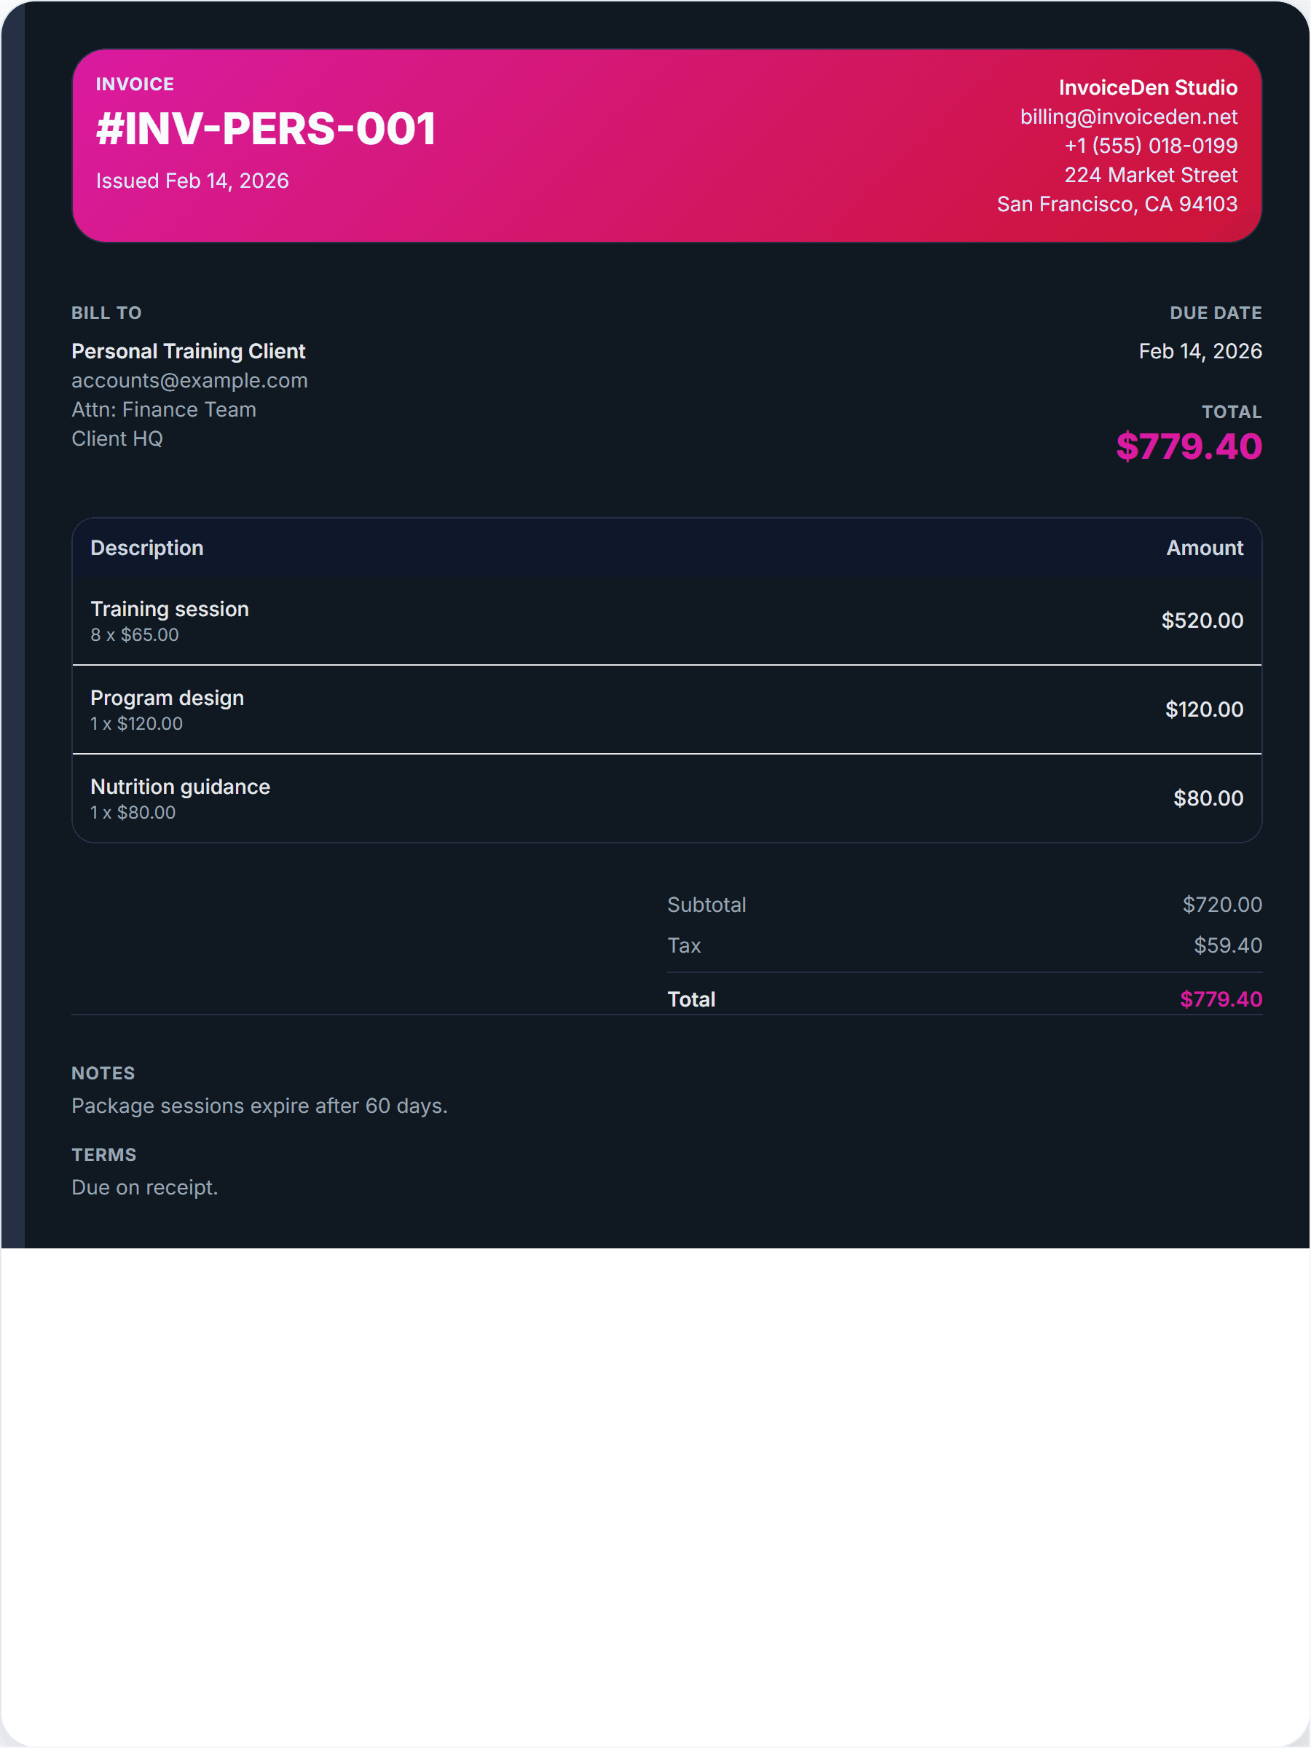The width and height of the screenshot is (1311, 1748).
Task: Click the $59.40 tax value
Action: point(1227,946)
